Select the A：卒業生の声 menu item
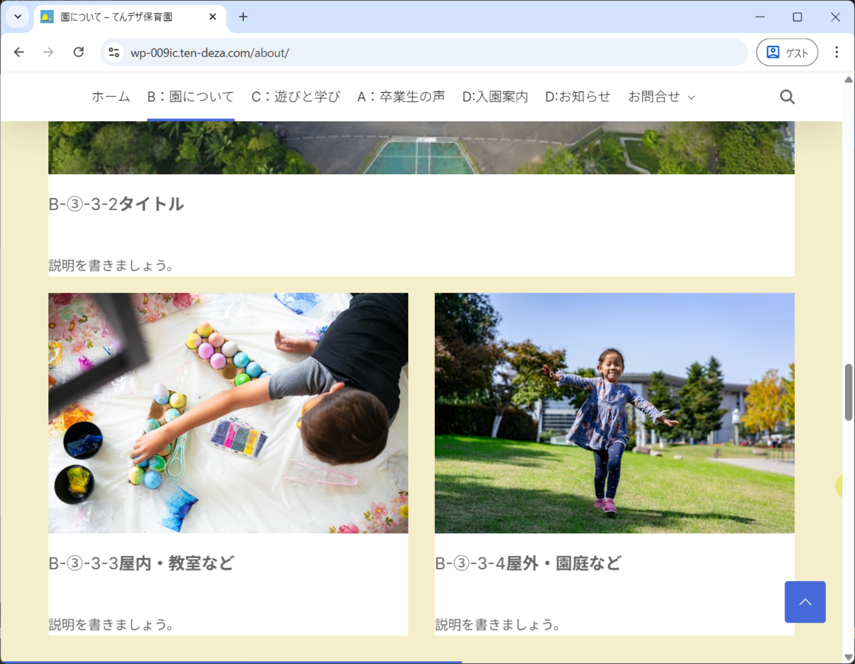The height and width of the screenshot is (664, 855). coord(401,97)
